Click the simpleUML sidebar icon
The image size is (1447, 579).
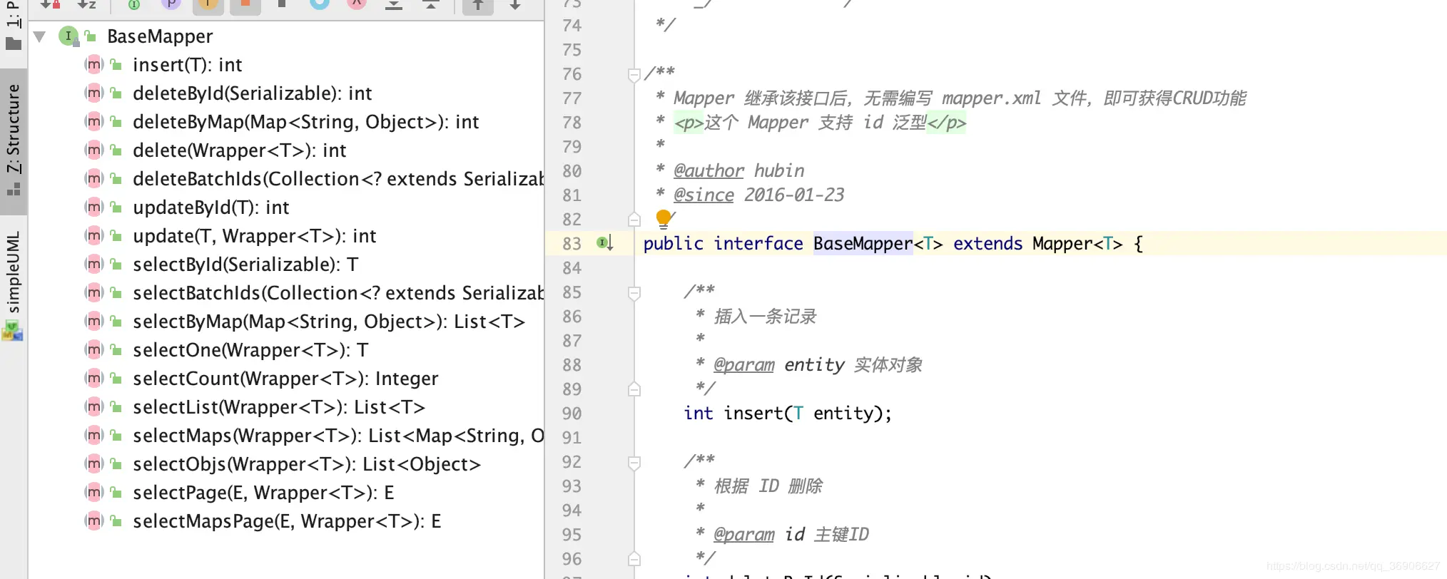click(x=13, y=331)
